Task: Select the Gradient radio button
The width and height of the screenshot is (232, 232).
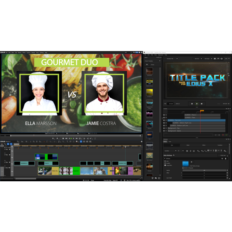Action: (165, 163)
